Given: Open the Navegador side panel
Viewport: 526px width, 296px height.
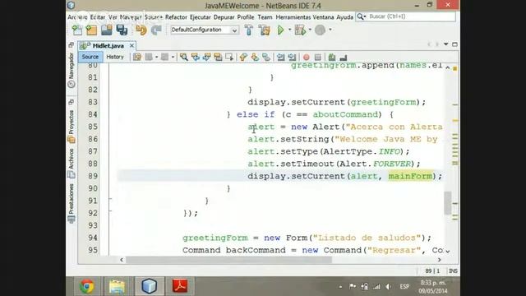Looking at the screenshot, I should coord(72,70).
